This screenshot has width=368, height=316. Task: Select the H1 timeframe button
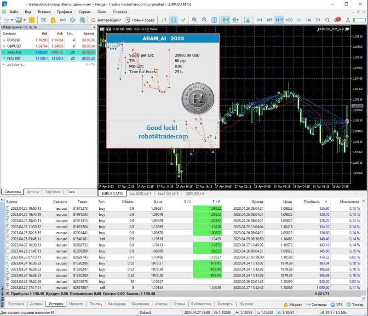(x=299, y=20)
